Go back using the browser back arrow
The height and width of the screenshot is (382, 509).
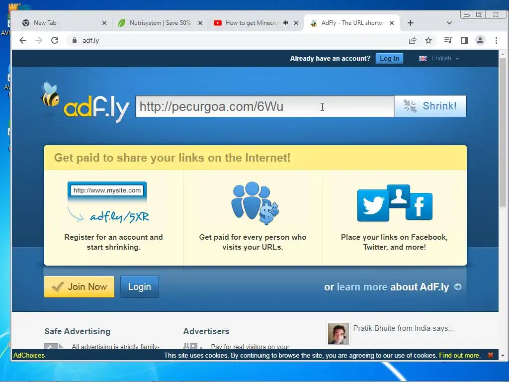(x=23, y=40)
